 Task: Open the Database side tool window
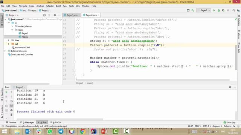point(239,21)
